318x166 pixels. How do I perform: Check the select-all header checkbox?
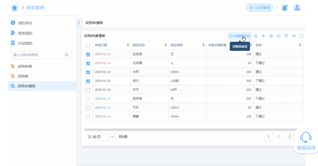pyautogui.click(x=88, y=46)
